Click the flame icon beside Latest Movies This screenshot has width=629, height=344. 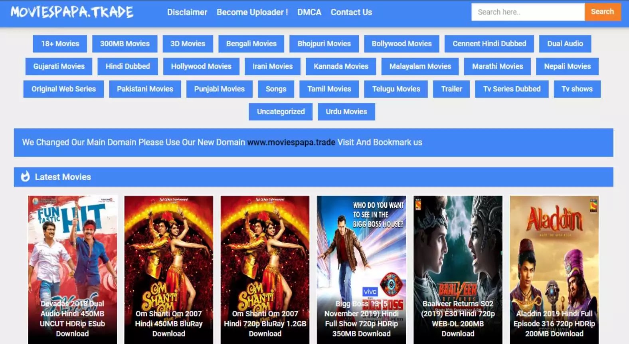(x=25, y=177)
